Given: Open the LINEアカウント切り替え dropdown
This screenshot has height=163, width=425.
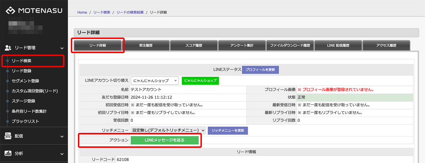Looking at the screenshot, I should click(155, 81).
